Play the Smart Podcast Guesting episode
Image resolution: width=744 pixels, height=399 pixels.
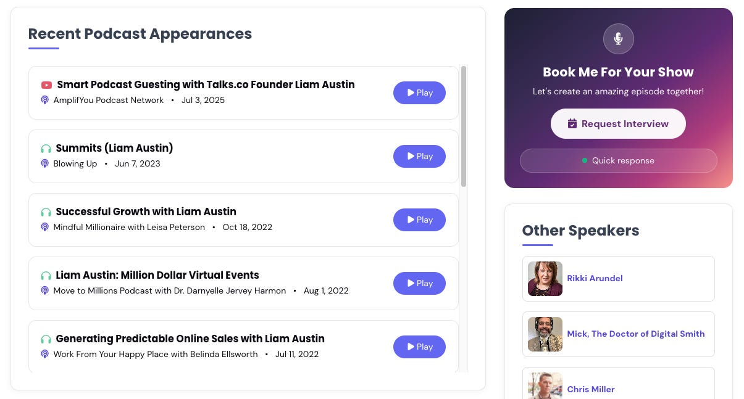pos(419,93)
